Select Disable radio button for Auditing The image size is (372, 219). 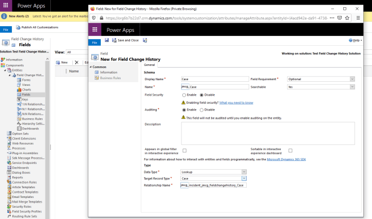[202, 109]
